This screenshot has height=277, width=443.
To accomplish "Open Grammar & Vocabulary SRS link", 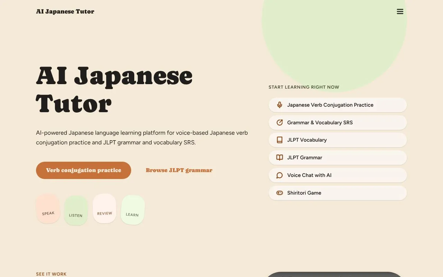I will pyautogui.click(x=338, y=123).
